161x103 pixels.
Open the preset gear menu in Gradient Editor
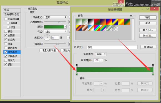coord(131,16)
